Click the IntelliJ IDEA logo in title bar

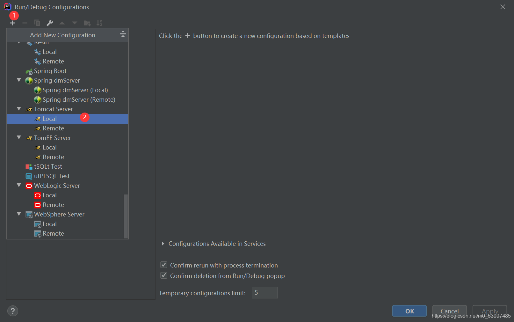click(7, 7)
